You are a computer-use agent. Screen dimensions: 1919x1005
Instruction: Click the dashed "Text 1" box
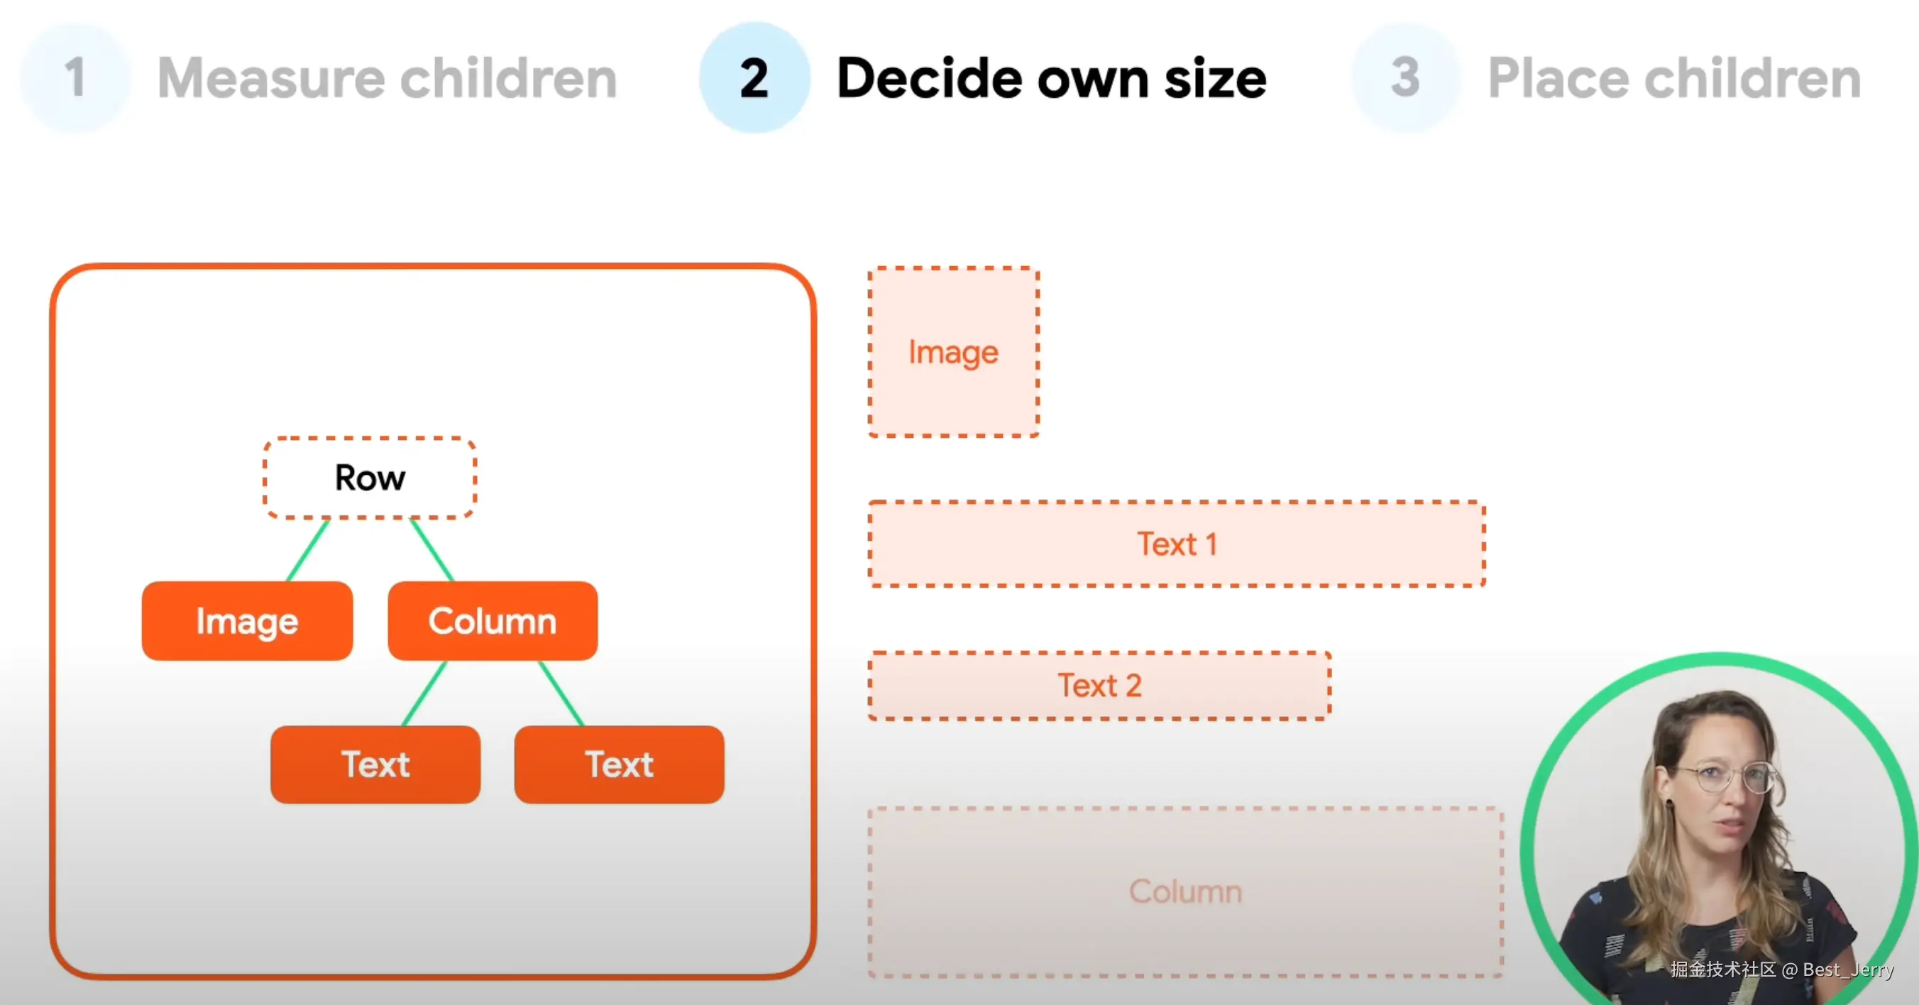[x=1176, y=544]
